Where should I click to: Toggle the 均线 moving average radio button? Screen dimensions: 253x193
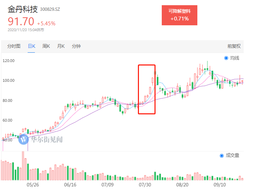[x=226, y=58]
